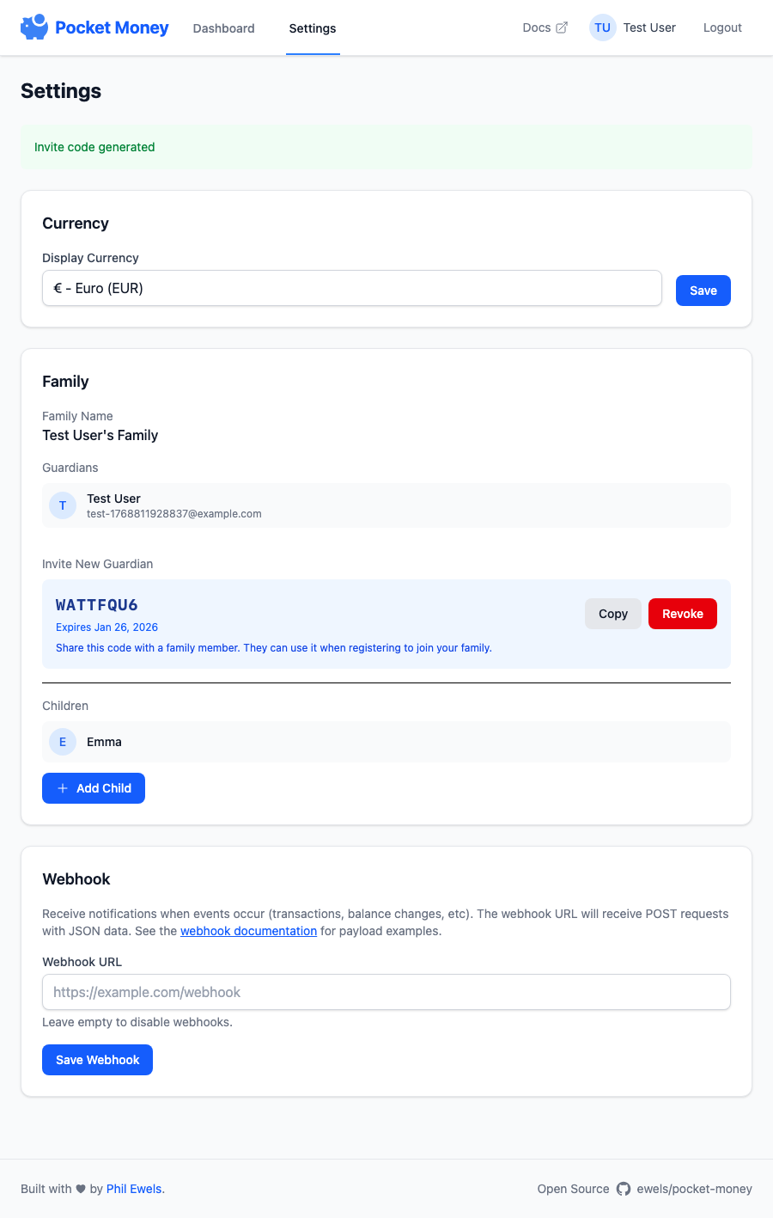Click the Pocket Money piggy bank logo
The image size is (773, 1218).
pyautogui.click(x=34, y=28)
